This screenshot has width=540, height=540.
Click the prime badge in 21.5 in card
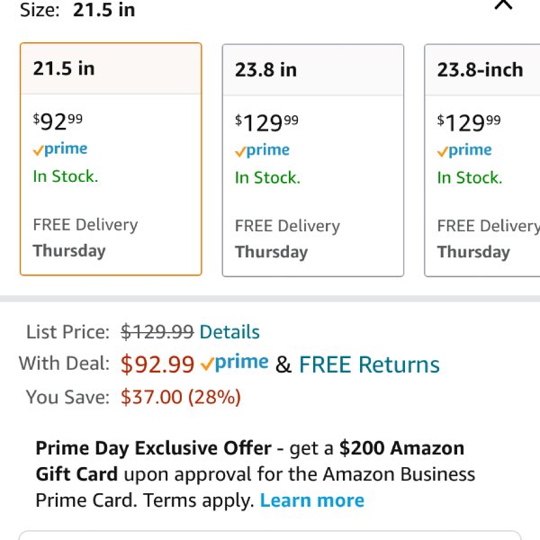click(x=60, y=149)
